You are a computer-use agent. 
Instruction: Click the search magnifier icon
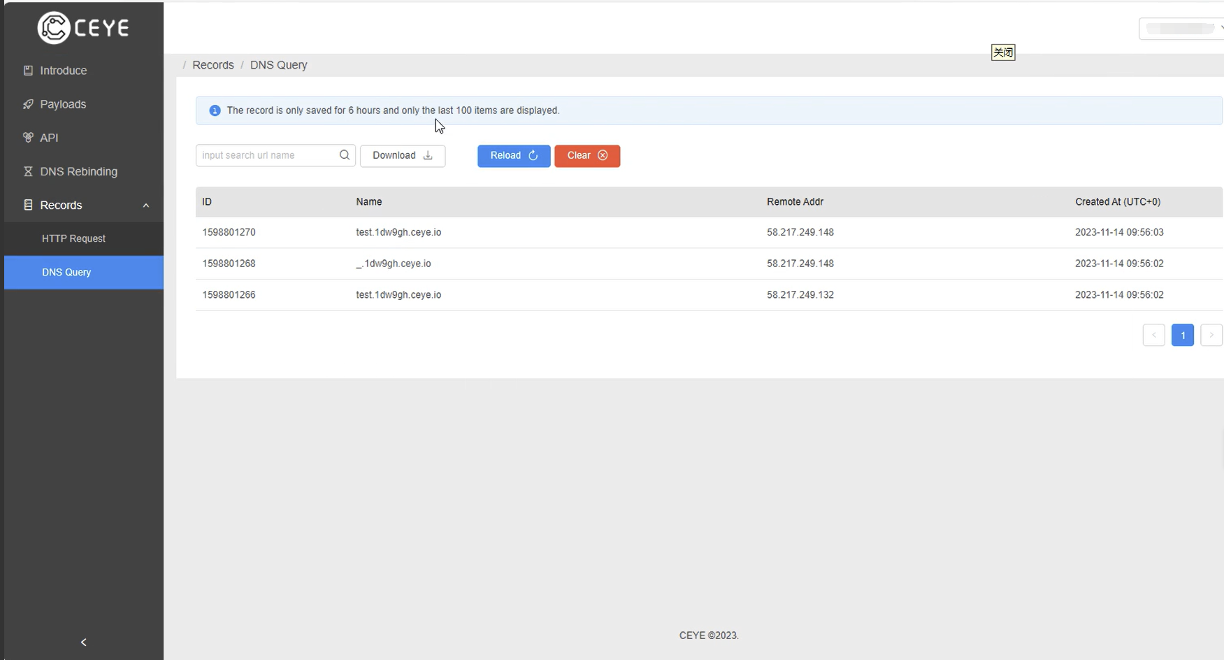point(345,155)
